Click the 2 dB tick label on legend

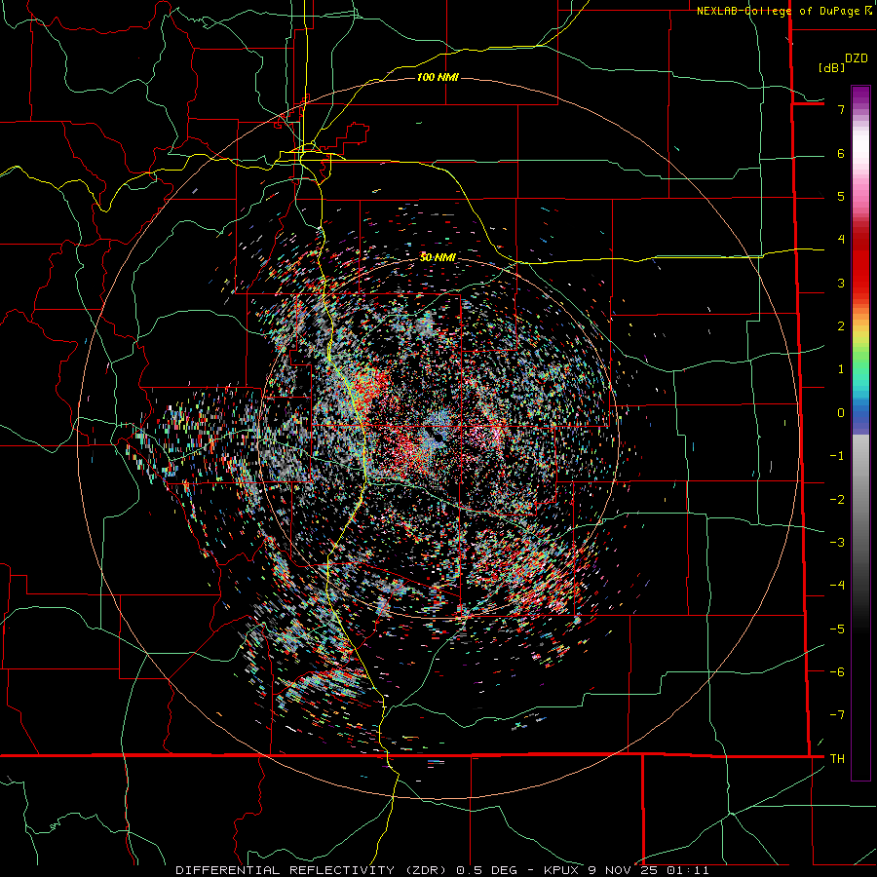tap(841, 326)
